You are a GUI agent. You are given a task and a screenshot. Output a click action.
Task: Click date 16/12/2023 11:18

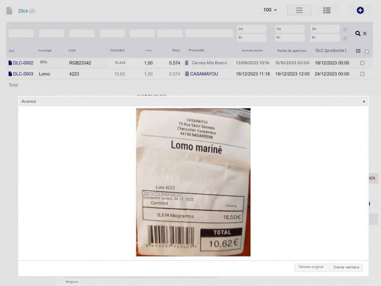pyautogui.click(x=253, y=74)
